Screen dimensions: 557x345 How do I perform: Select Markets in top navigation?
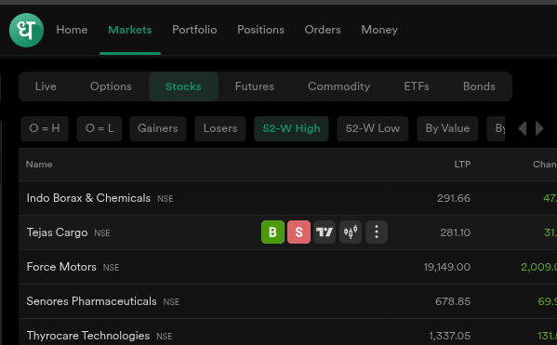click(130, 30)
